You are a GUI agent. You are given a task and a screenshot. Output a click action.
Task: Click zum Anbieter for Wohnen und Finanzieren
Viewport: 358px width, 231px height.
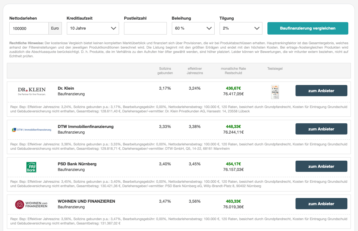321,204
